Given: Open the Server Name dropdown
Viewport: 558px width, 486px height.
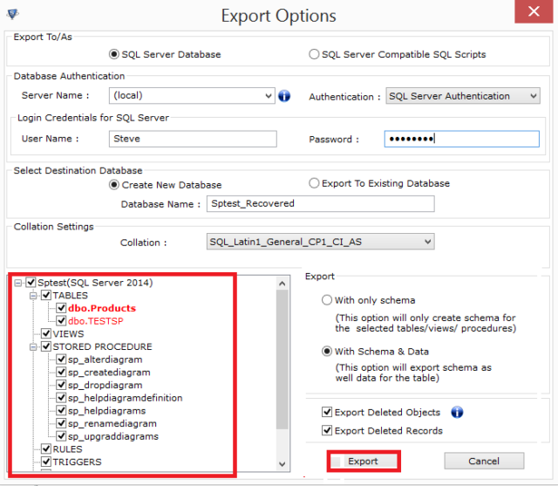Looking at the screenshot, I should (x=269, y=96).
